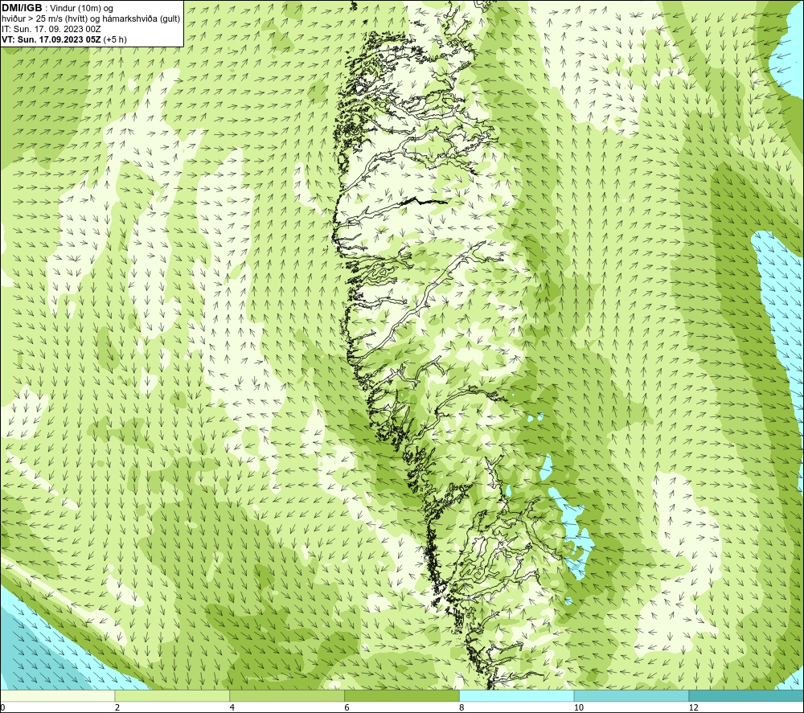Click the colorbar tick label 2
The image size is (804, 713).
point(117,707)
